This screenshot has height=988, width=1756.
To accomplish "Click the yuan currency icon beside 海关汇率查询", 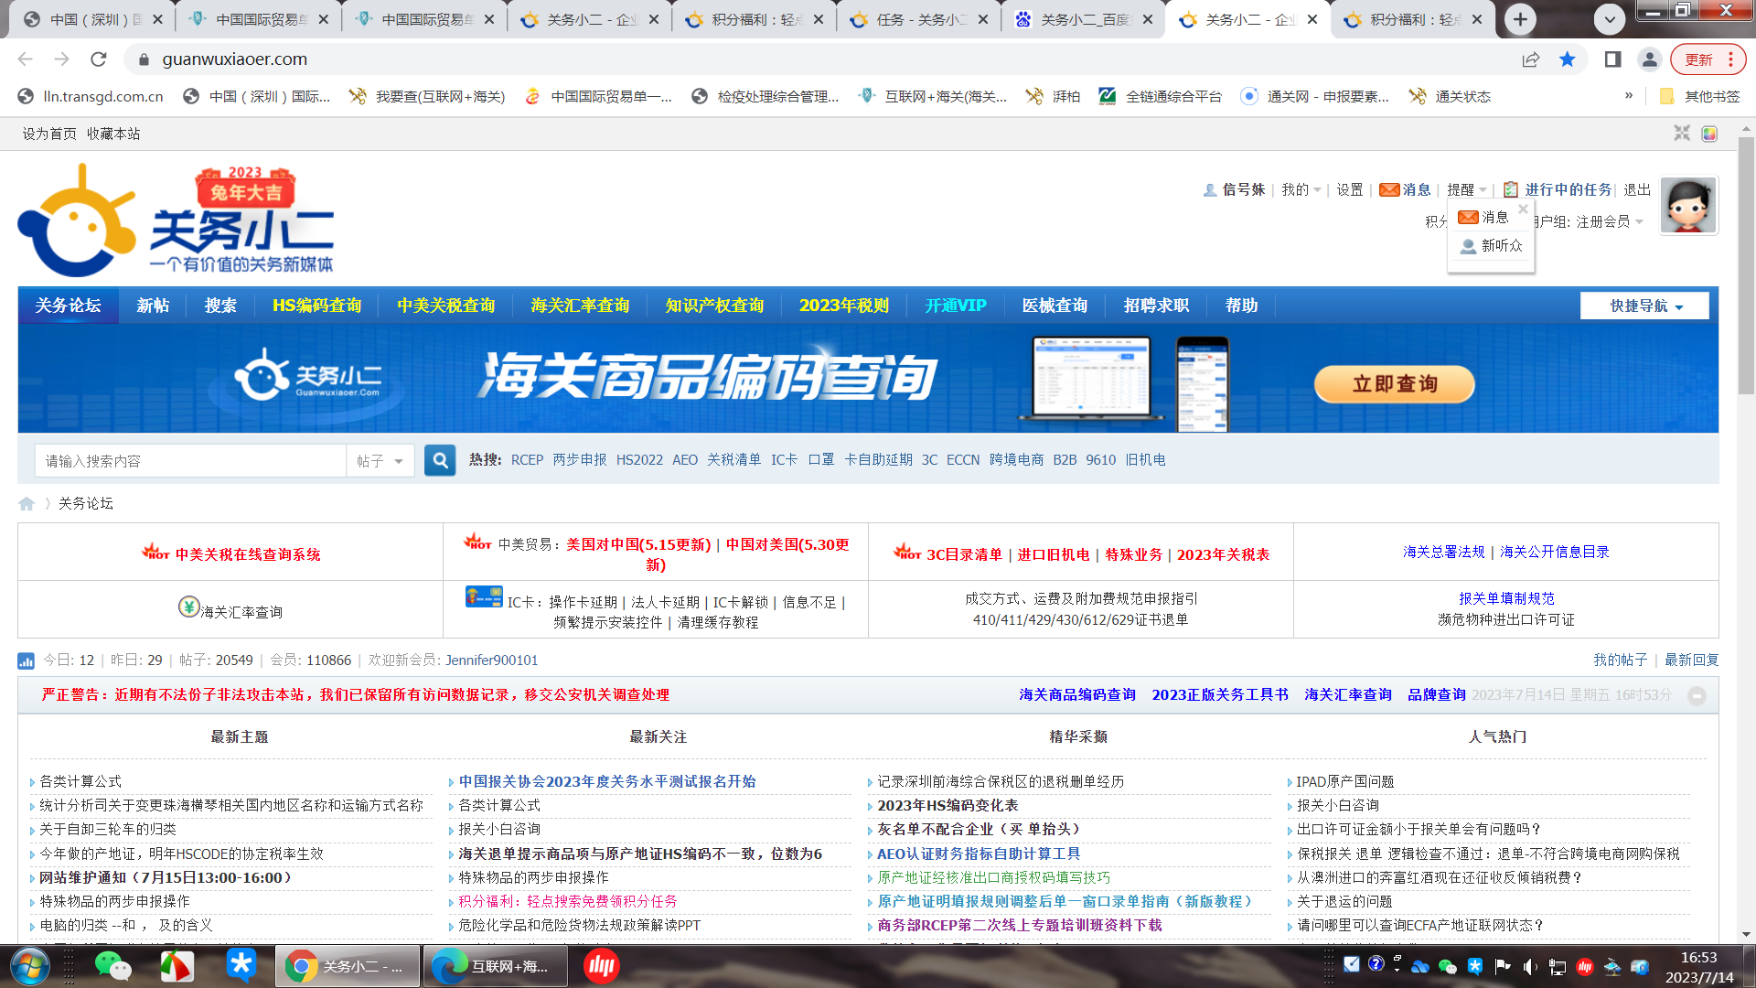I will 188,607.
